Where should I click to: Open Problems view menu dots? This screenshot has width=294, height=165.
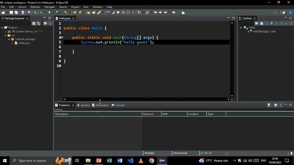pyautogui.click(x=281, y=105)
